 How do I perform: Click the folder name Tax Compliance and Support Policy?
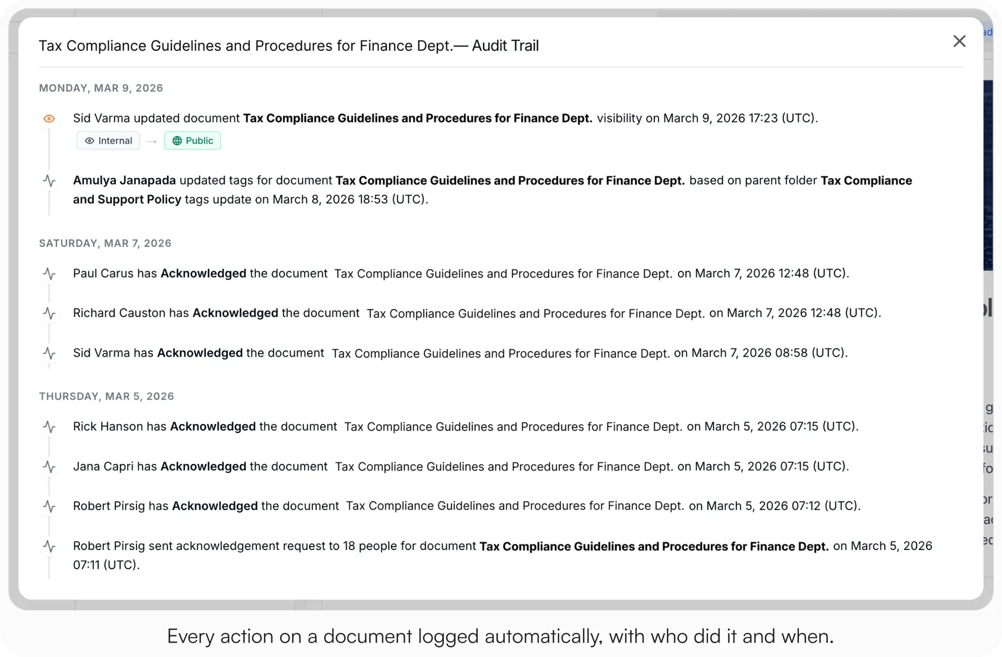click(493, 190)
